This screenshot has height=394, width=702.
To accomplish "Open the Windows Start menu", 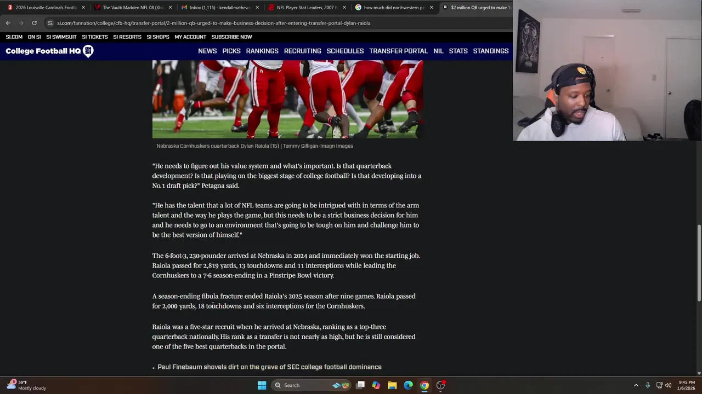I will (x=262, y=385).
